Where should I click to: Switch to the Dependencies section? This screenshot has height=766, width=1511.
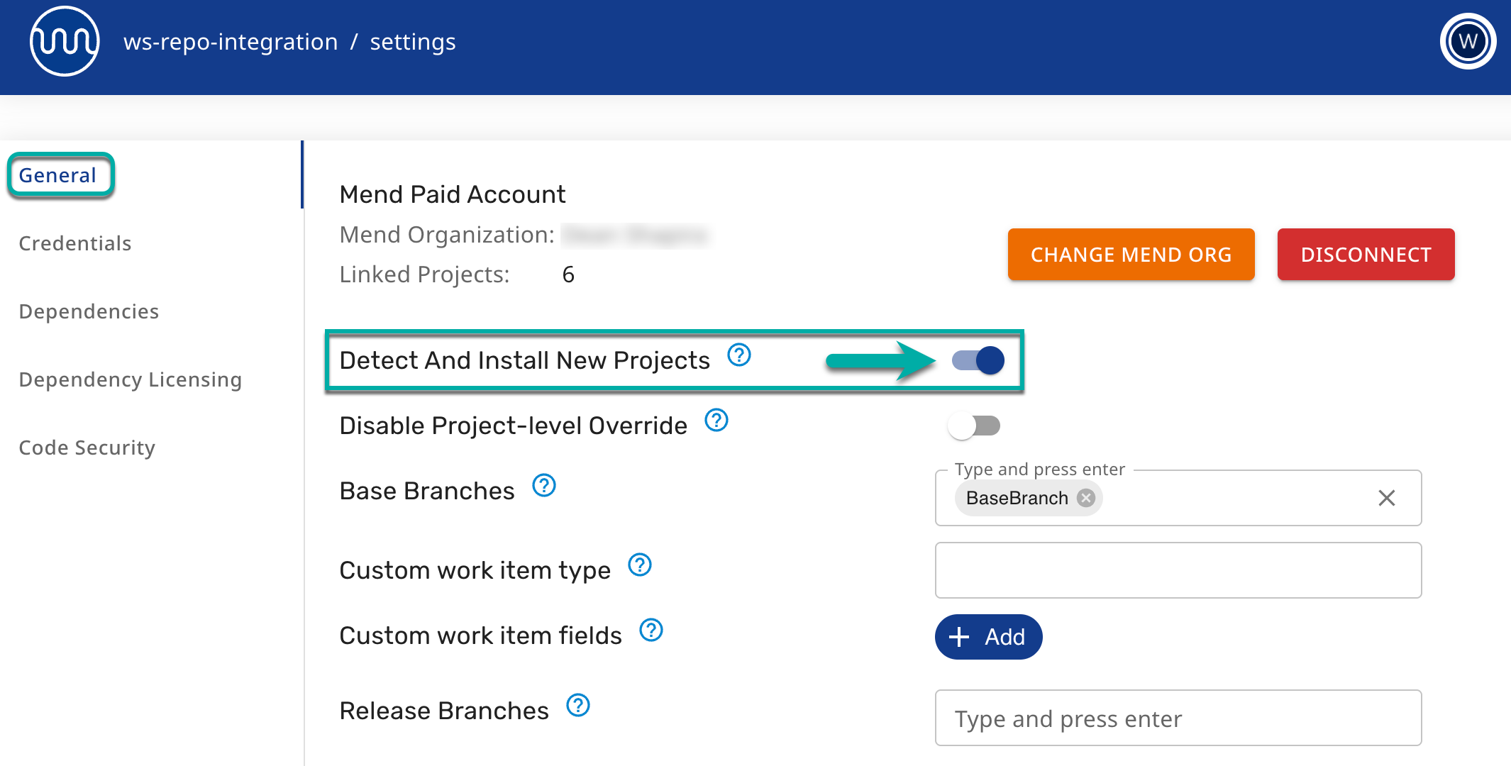[89, 311]
